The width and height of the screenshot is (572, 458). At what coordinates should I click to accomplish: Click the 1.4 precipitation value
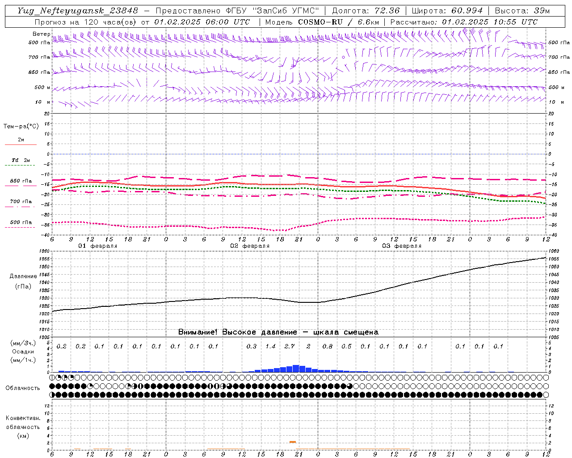pyautogui.click(x=270, y=346)
